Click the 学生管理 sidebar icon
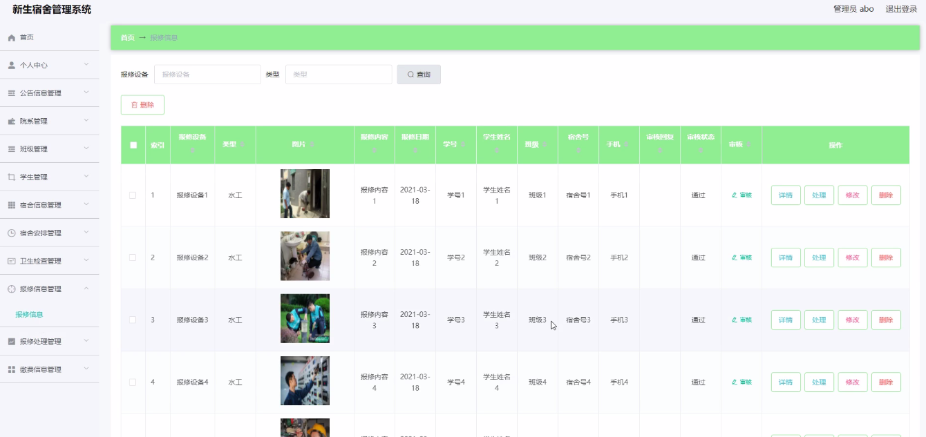The height and width of the screenshot is (437, 926). tap(11, 177)
